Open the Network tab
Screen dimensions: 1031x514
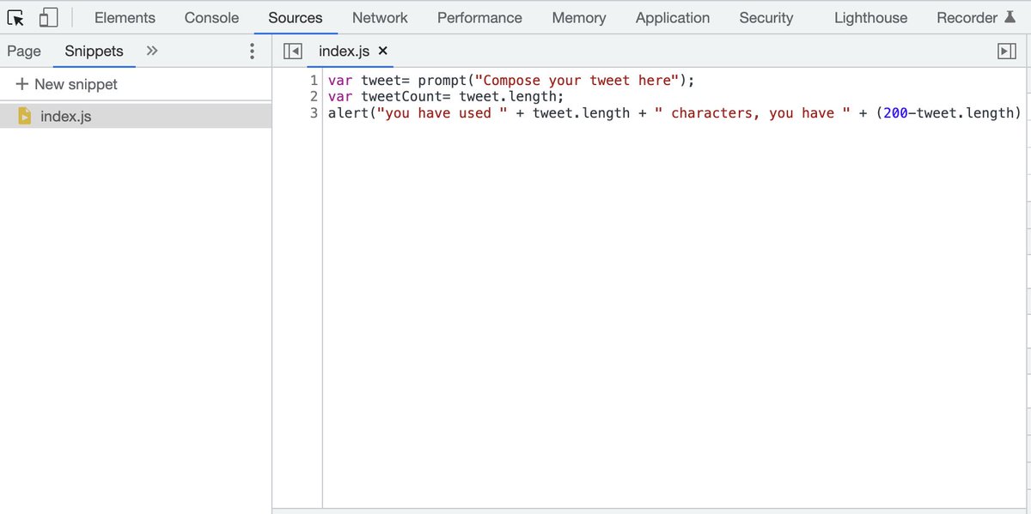[x=380, y=17]
